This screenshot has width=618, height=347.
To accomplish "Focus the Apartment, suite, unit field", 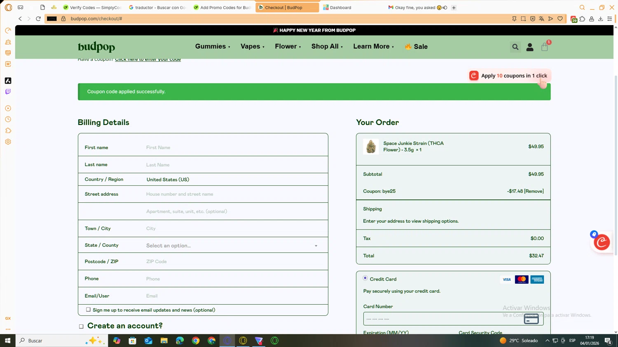I will [235, 211].
